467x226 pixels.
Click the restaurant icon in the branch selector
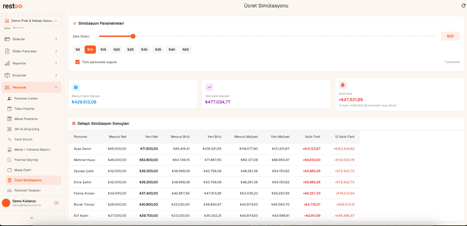(7, 21)
